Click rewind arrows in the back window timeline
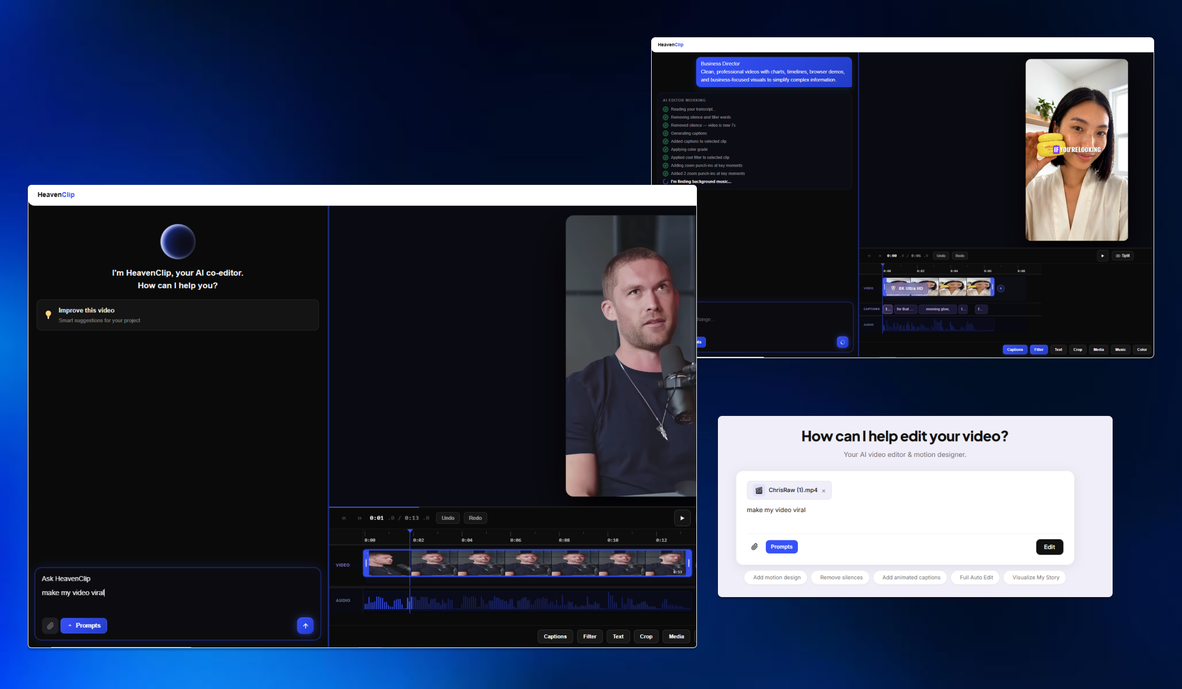 click(869, 256)
